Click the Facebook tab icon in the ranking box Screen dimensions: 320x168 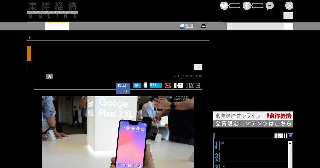pyautogui.click(x=290, y=136)
